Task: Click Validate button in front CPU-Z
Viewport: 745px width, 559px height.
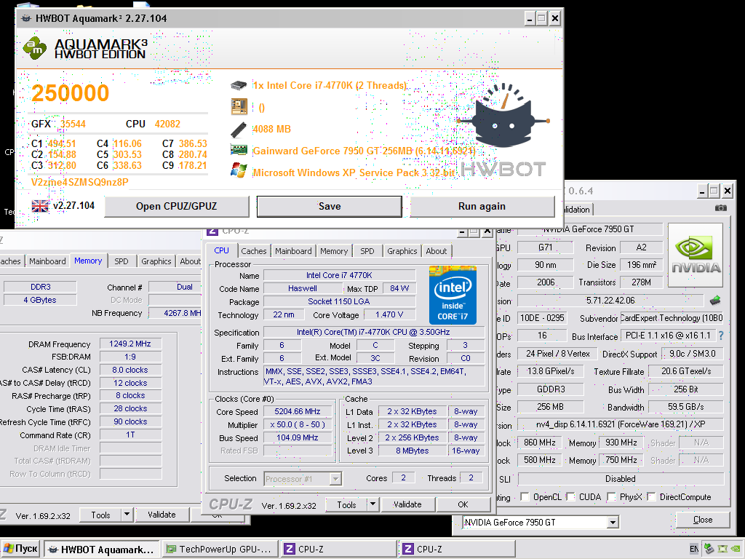Action: [x=407, y=504]
